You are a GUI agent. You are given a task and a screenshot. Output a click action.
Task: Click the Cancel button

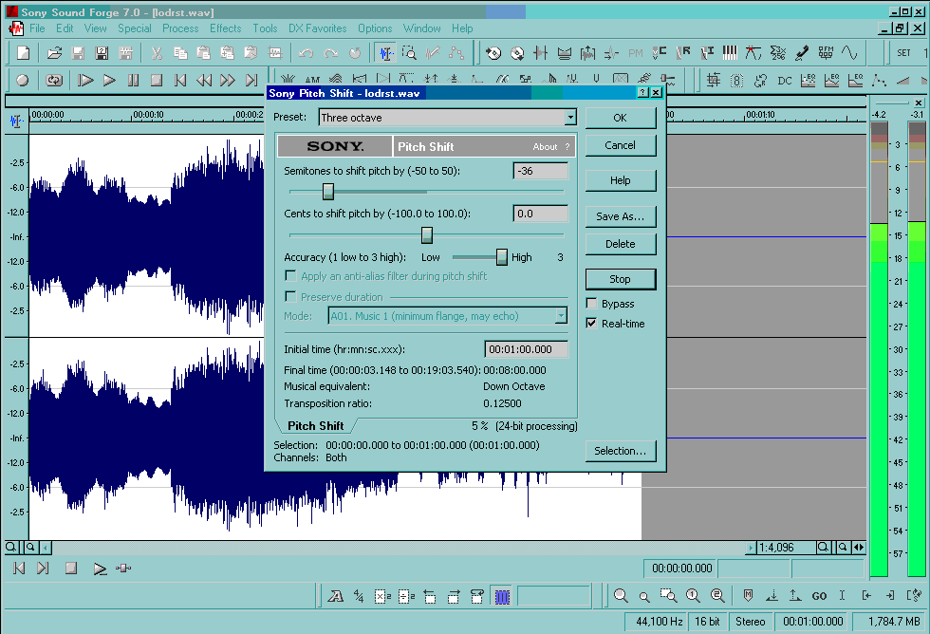[x=621, y=145]
